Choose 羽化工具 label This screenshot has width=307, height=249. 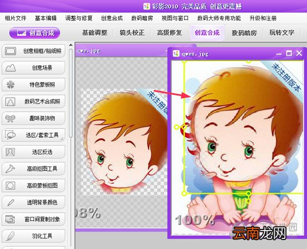point(42,236)
